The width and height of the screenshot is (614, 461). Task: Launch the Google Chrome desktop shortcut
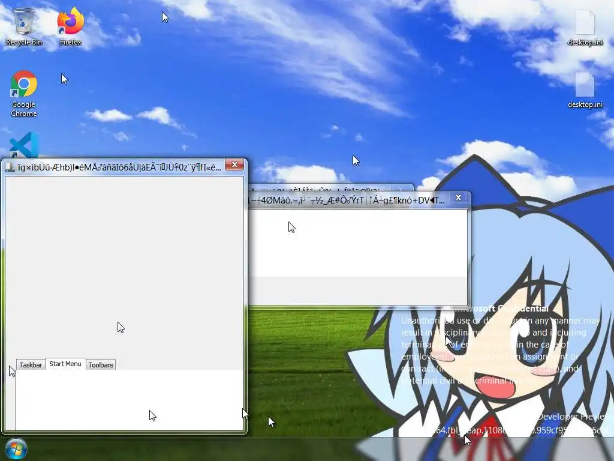(x=23, y=94)
